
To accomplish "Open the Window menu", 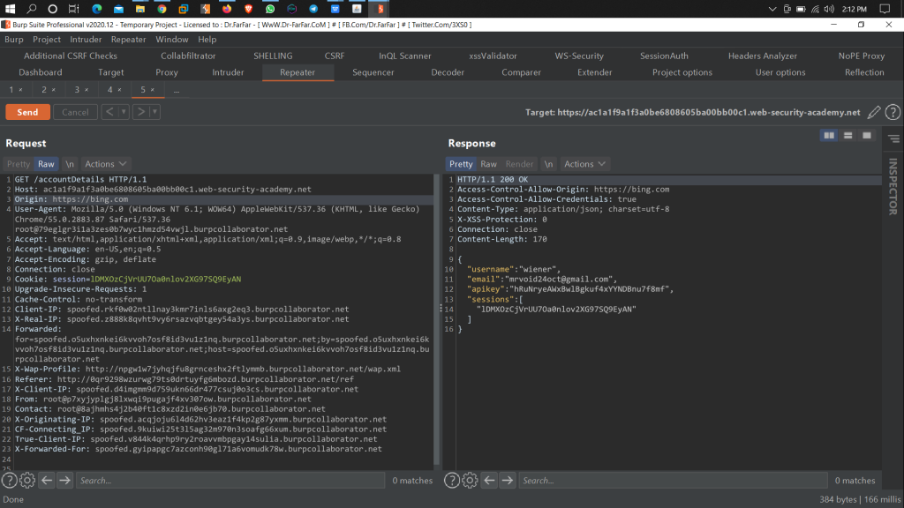I will (x=172, y=39).
